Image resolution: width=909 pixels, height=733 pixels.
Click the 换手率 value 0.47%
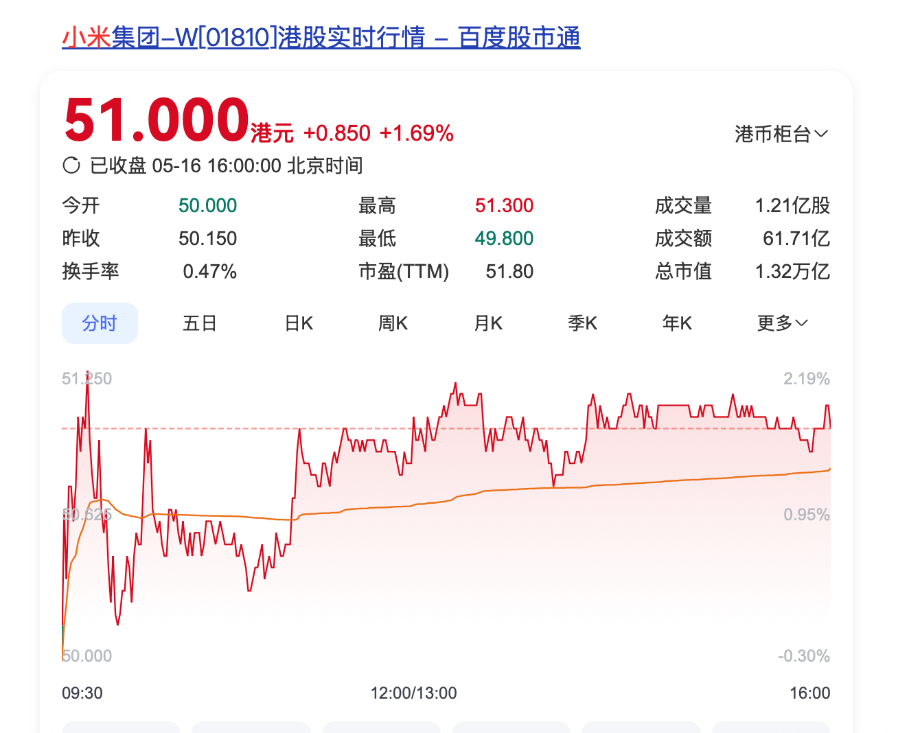pyautogui.click(x=209, y=271)
